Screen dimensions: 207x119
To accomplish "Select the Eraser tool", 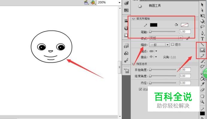I will (202, 90).
